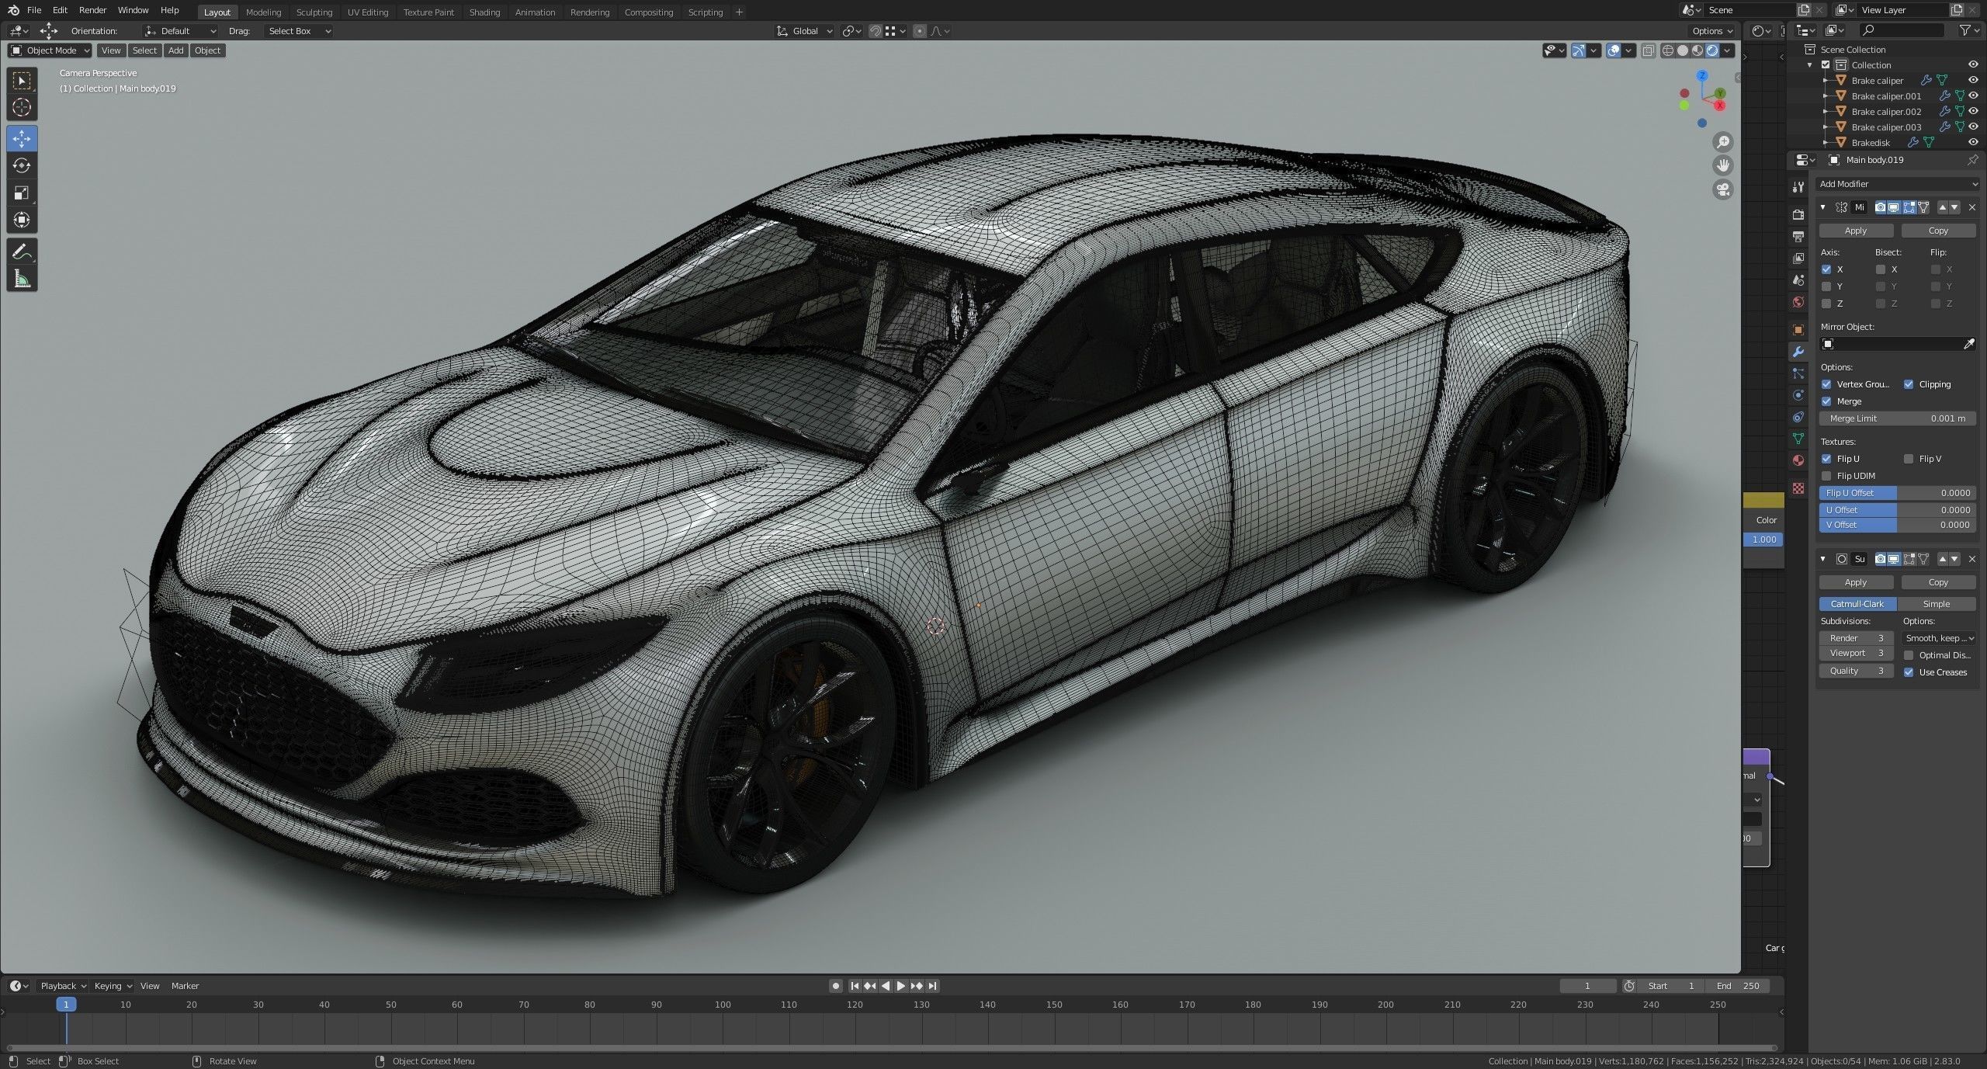
Task: Open the View Layer properties tab
Action: click(x=1798, y=258)
